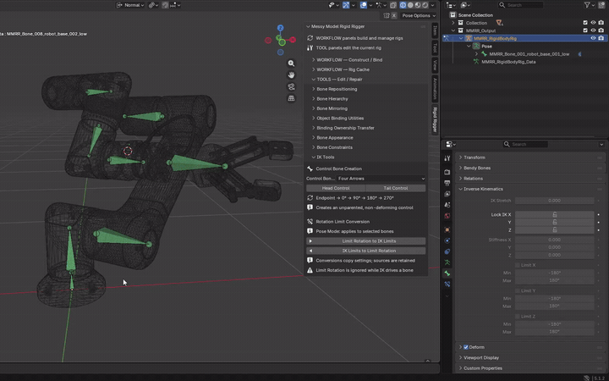Collapse the Inverse Kinematics panel

point(530,189)
